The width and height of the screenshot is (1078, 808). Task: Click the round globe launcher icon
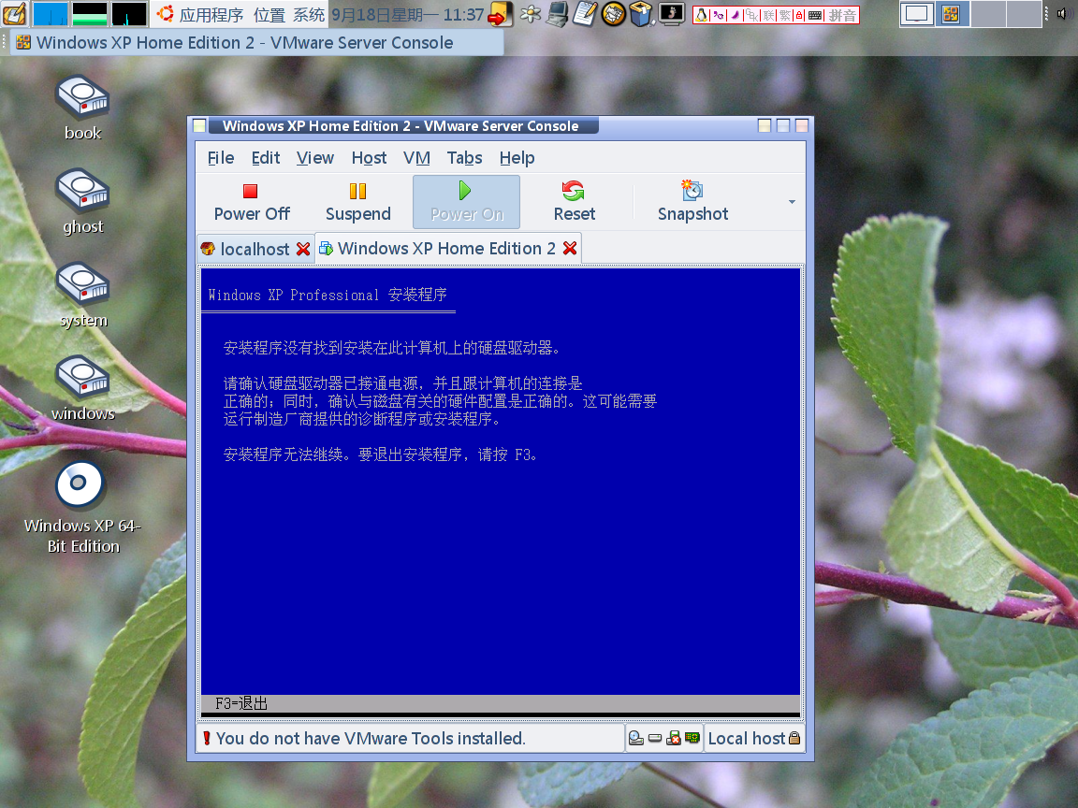pyautogui.click(x=613, y=14)
